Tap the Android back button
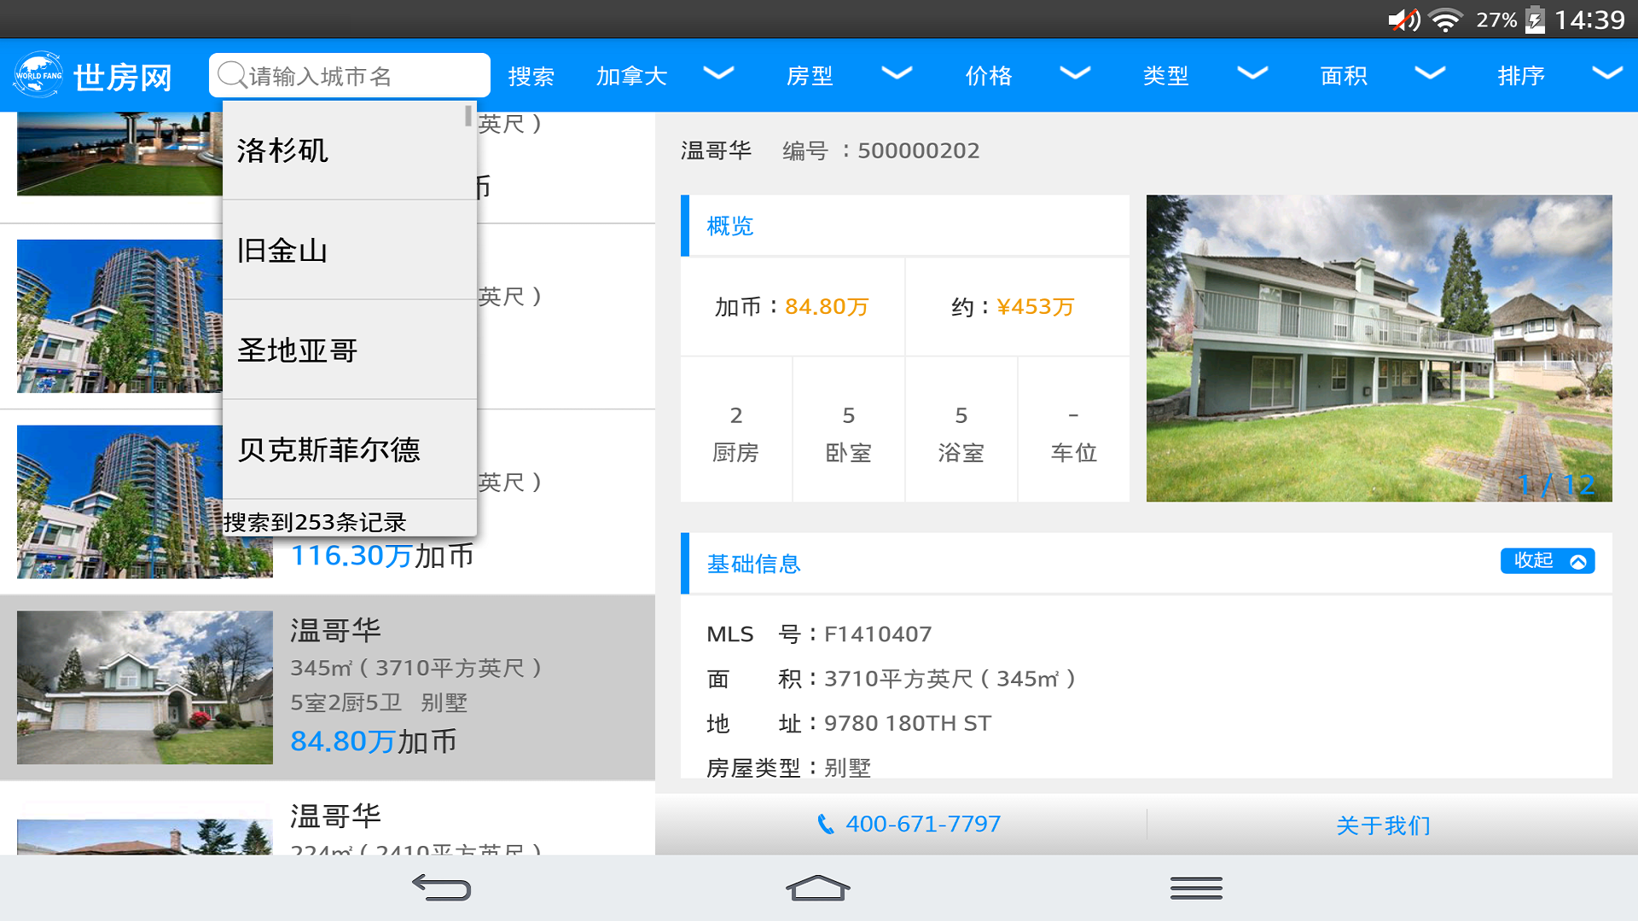This screenshot has height=921, width=1638. pyautogui.click(x=441, y=888)
